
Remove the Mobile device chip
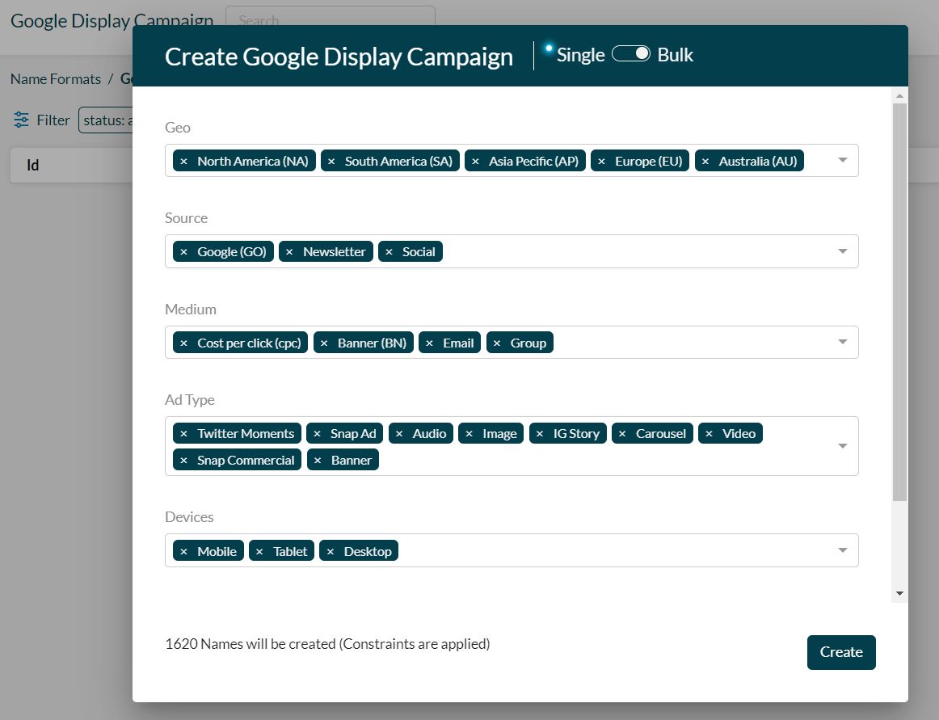tap(183, 550)
